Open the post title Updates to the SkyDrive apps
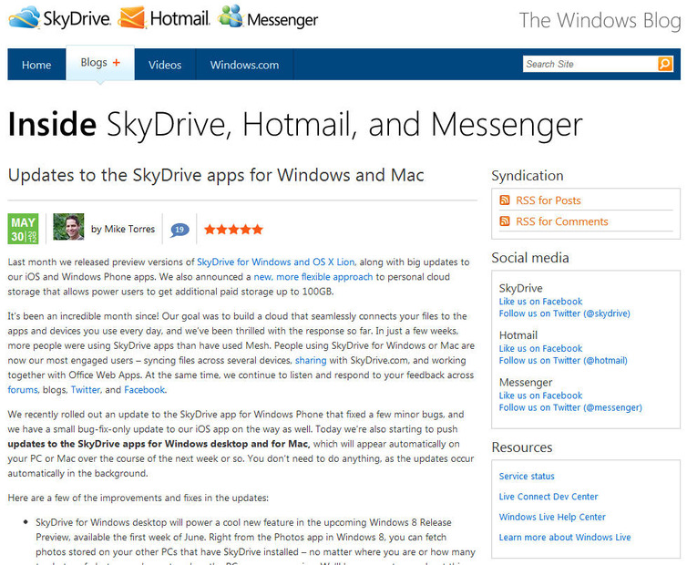The height and width of the screenshot is (565, 687). coord(216,175)
